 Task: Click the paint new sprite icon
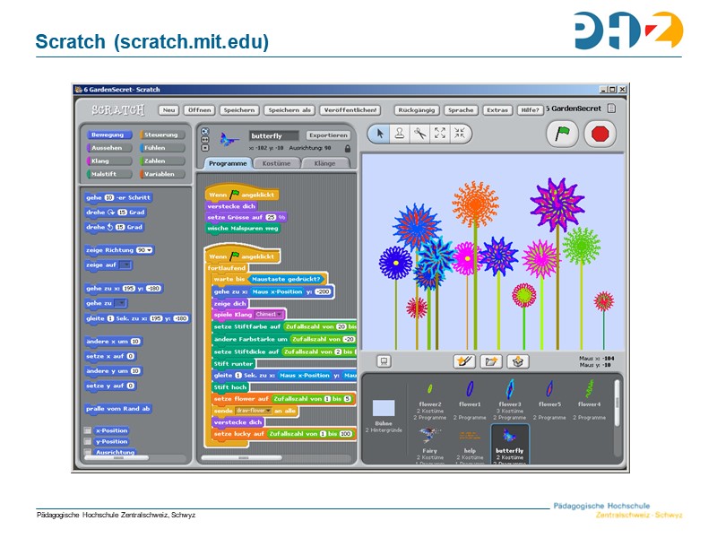(x=464, y=361)
